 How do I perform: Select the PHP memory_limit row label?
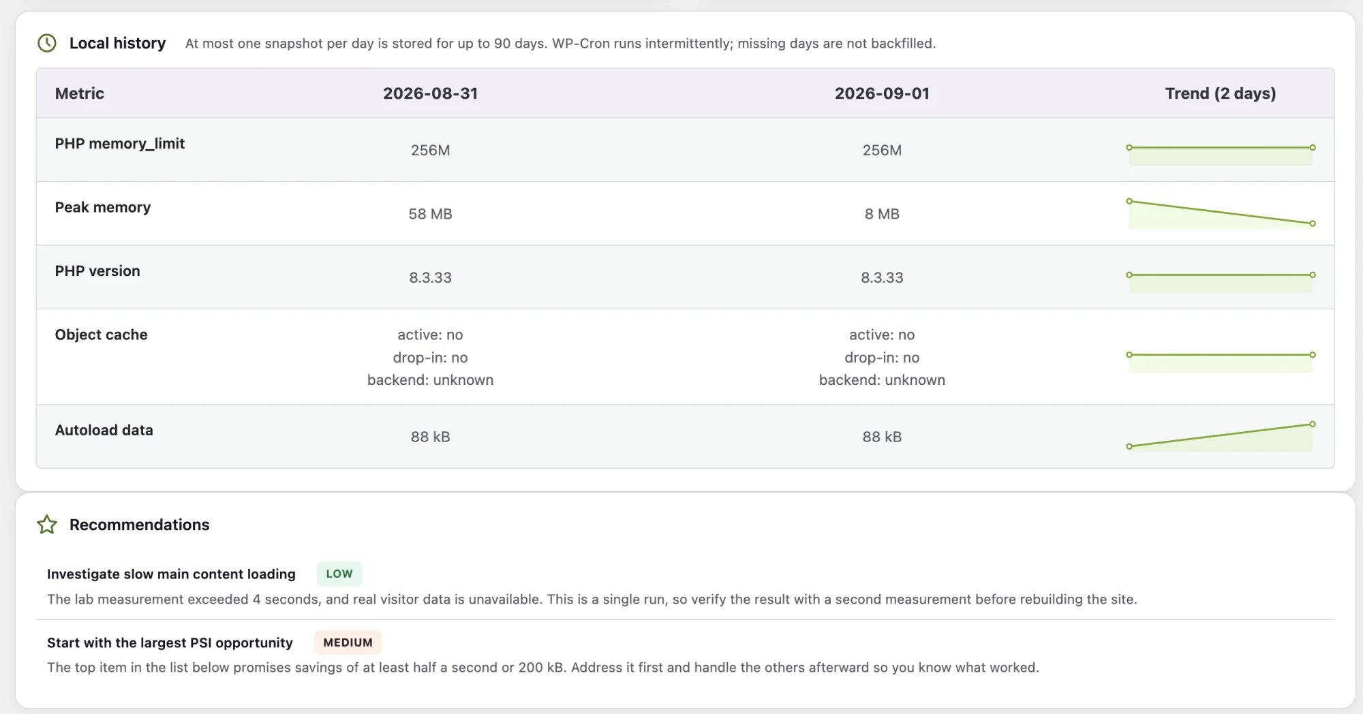(x=120, y=144)
